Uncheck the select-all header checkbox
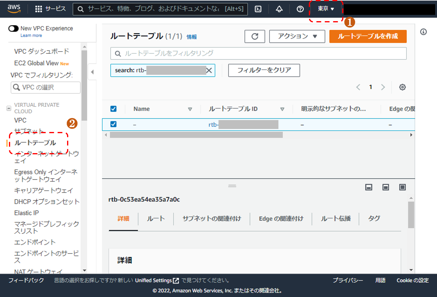This screenshot has height=297, width=437. (114, 109)
